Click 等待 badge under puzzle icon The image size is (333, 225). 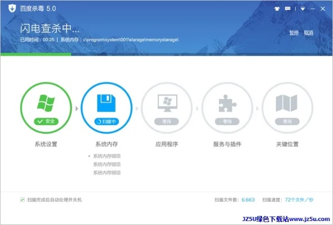click(227, 121)
